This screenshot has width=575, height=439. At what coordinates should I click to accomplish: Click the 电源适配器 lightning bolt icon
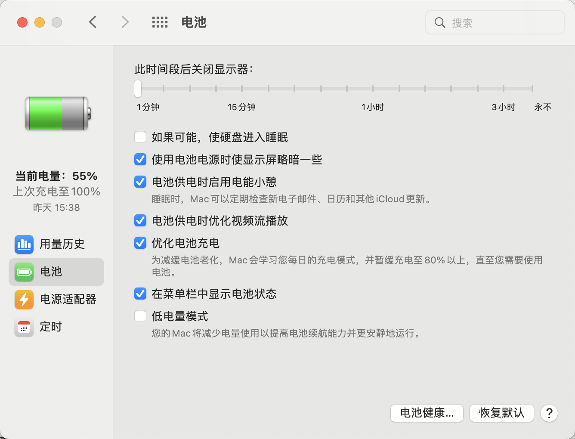pos(24,299)
